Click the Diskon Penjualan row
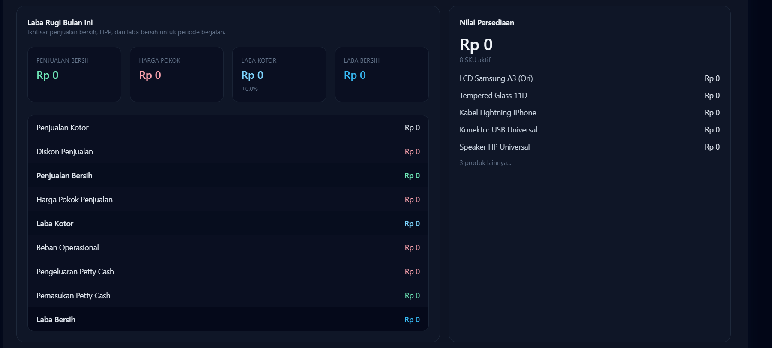Image resolution: width=772 pixels, height=348 pixels. click(228, 152)
